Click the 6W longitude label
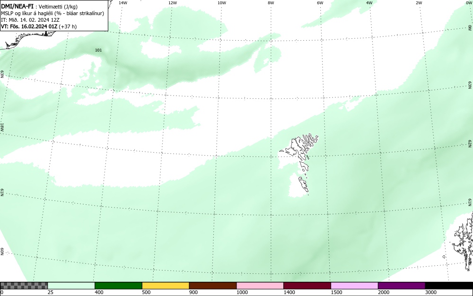The image size is (473, 296). [320, 3]
